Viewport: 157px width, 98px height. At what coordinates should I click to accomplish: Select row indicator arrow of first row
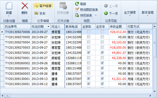click(x=2, y=32)
